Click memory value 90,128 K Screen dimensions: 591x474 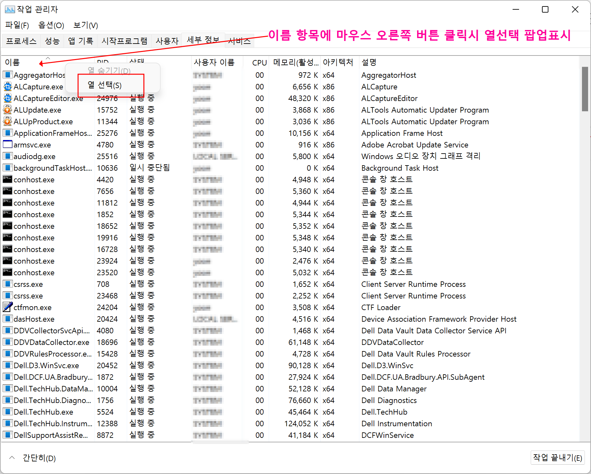[x=303, y=366]
